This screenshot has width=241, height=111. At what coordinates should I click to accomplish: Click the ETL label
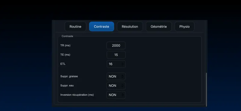pyautogui.click(x=63, y=64)
